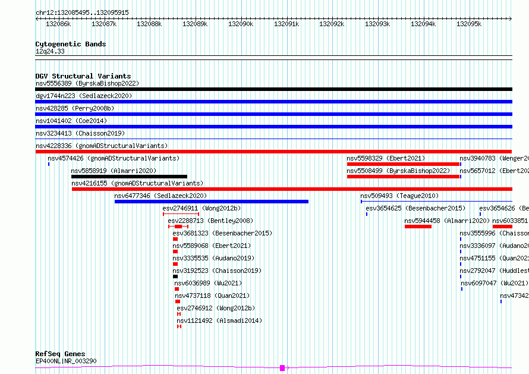This screenshot has width=529, height=374.
Task: Click the nsv5556389 (ByrskaBishop2022) variant label
Action: (x=87, y=83)
